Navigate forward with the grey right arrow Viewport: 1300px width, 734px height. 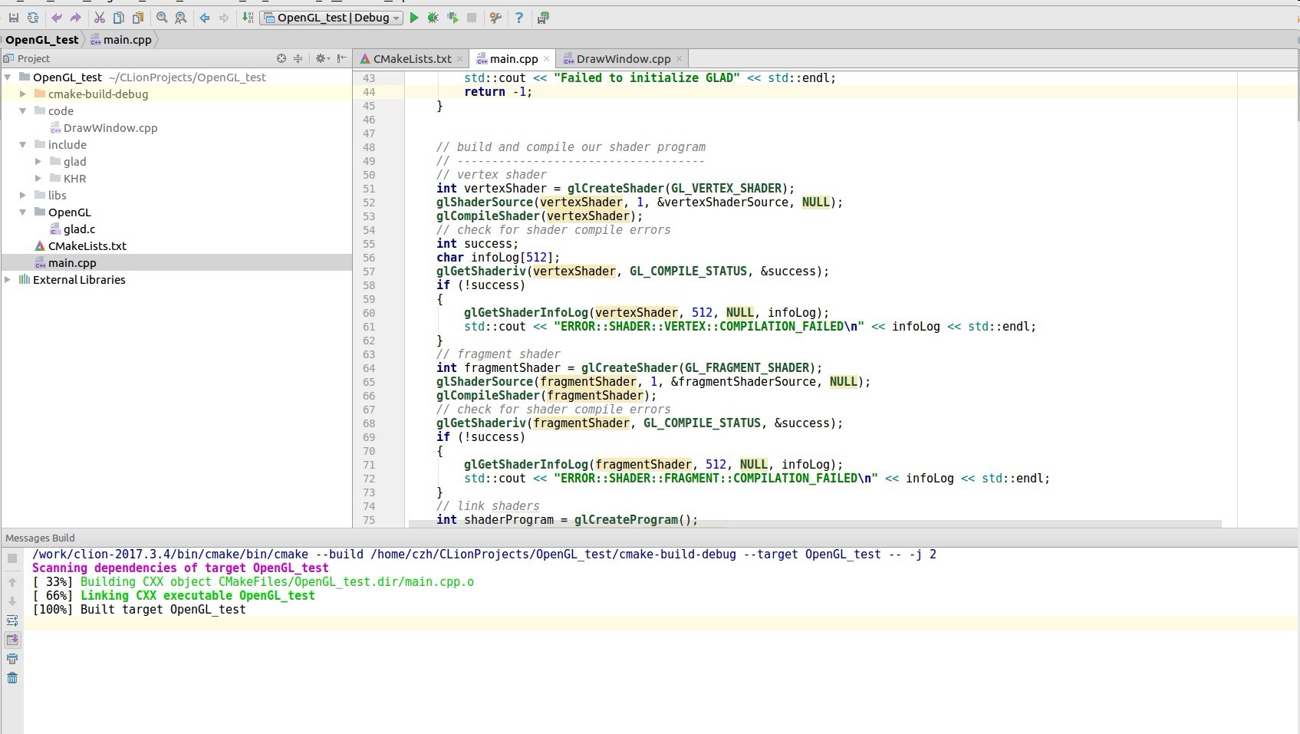click(224, 18)
